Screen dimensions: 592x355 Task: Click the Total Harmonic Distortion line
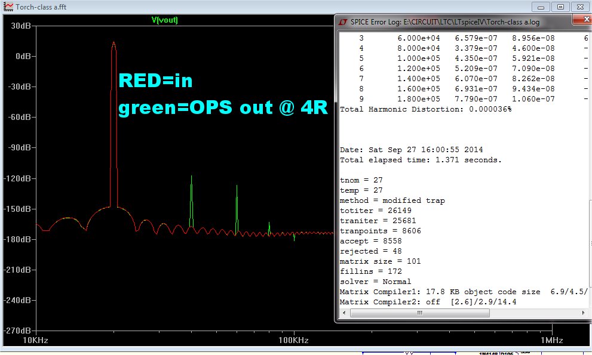(x=425, y=109)
